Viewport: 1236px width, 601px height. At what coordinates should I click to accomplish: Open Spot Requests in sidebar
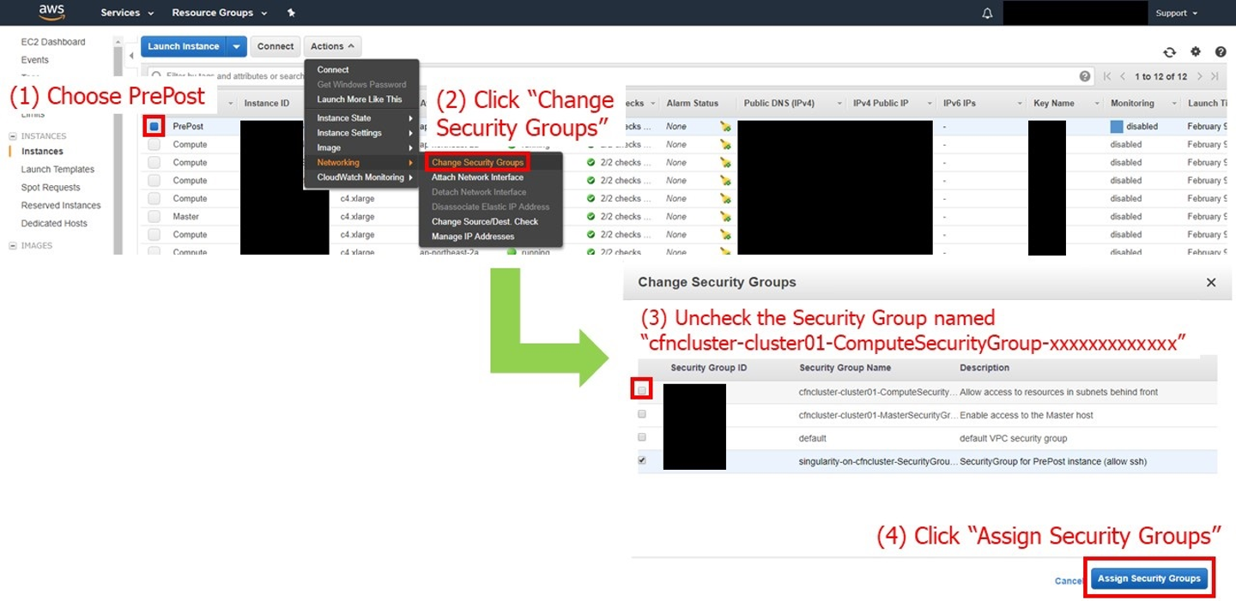[x=51, y=187]
